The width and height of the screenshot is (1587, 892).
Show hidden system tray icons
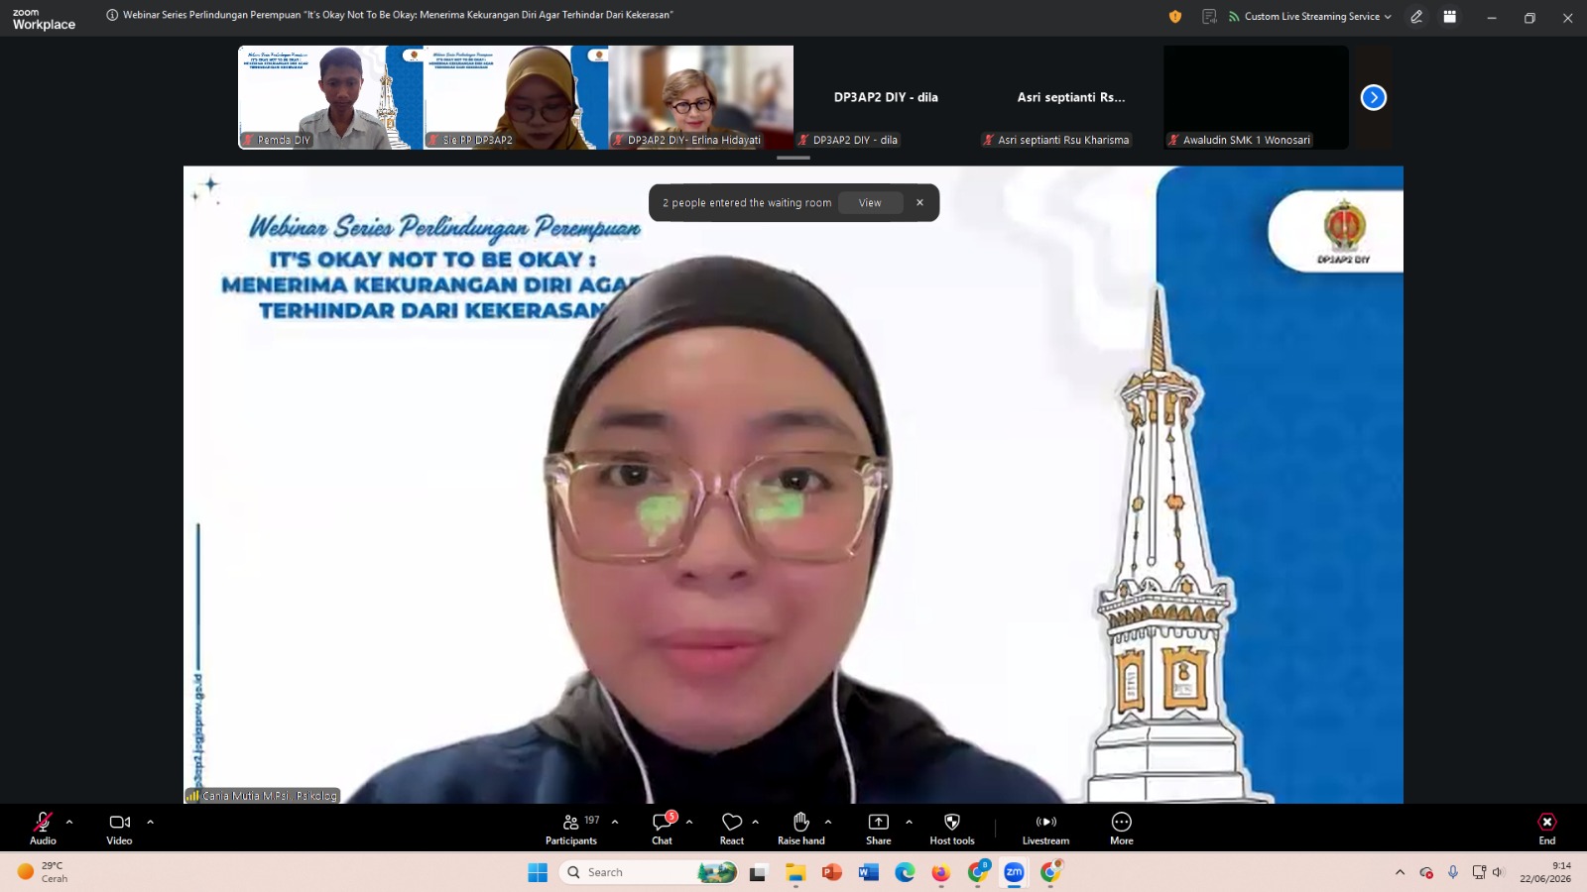[x=1400, y=872]
